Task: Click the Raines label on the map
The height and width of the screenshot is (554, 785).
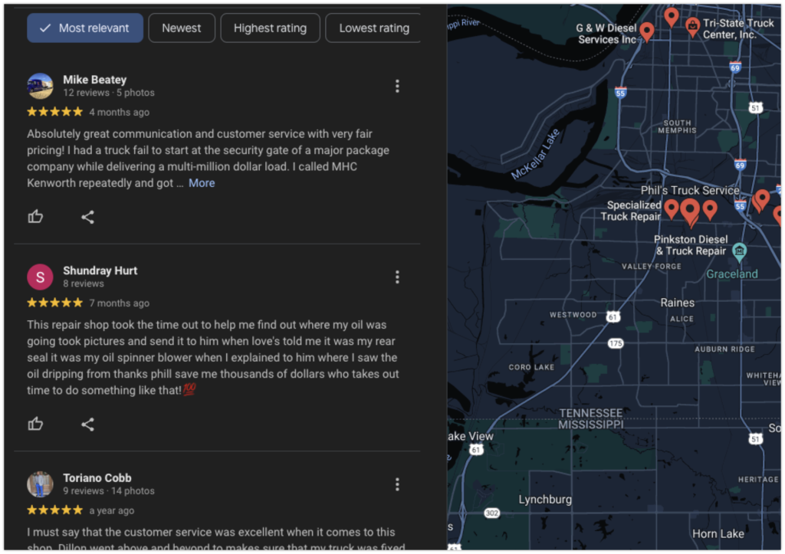Action: (678, 303)
